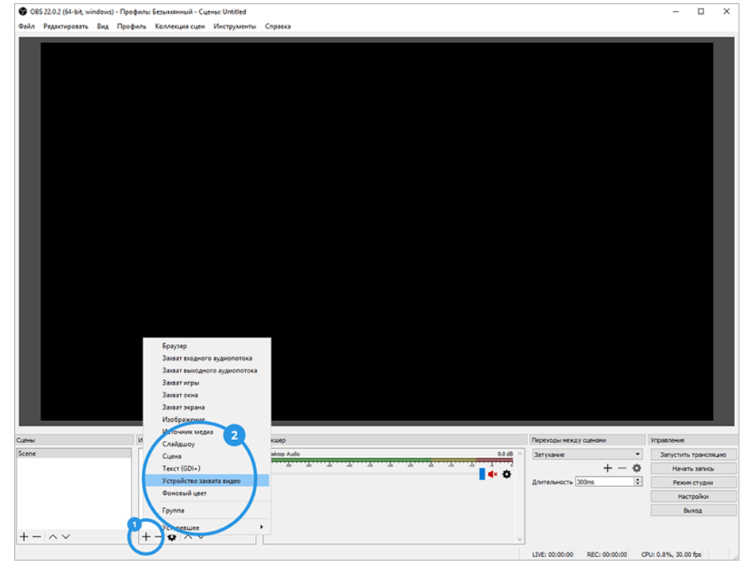Open the Коллекция сцен menu
This screenshot has width=752, height=568.
[180, 26]
